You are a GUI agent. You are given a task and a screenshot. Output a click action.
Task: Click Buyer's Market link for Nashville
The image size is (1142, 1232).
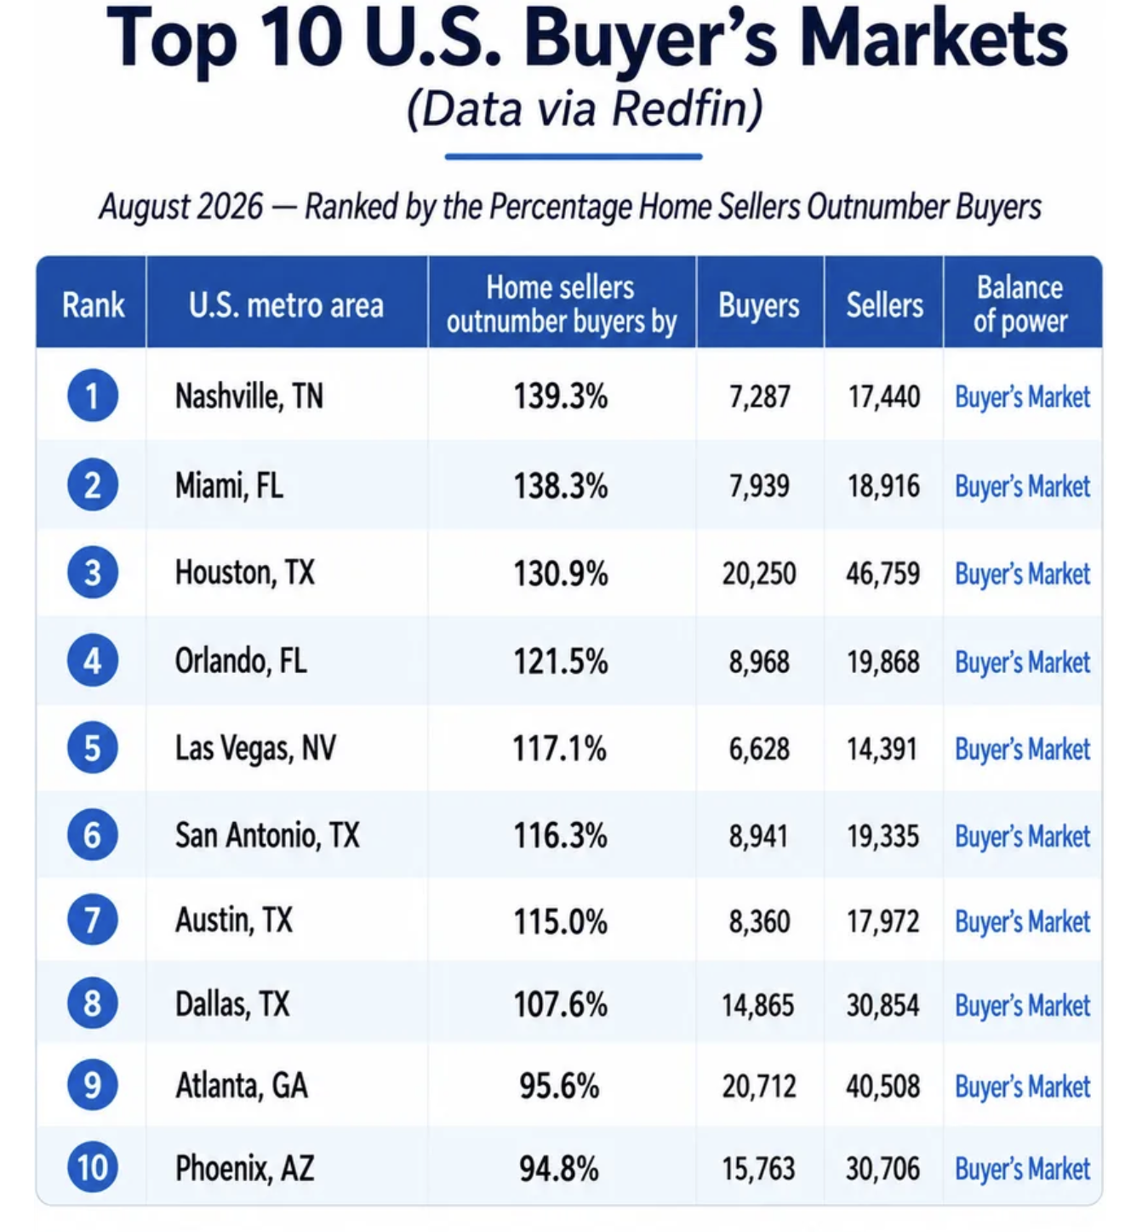point(1022,396)
